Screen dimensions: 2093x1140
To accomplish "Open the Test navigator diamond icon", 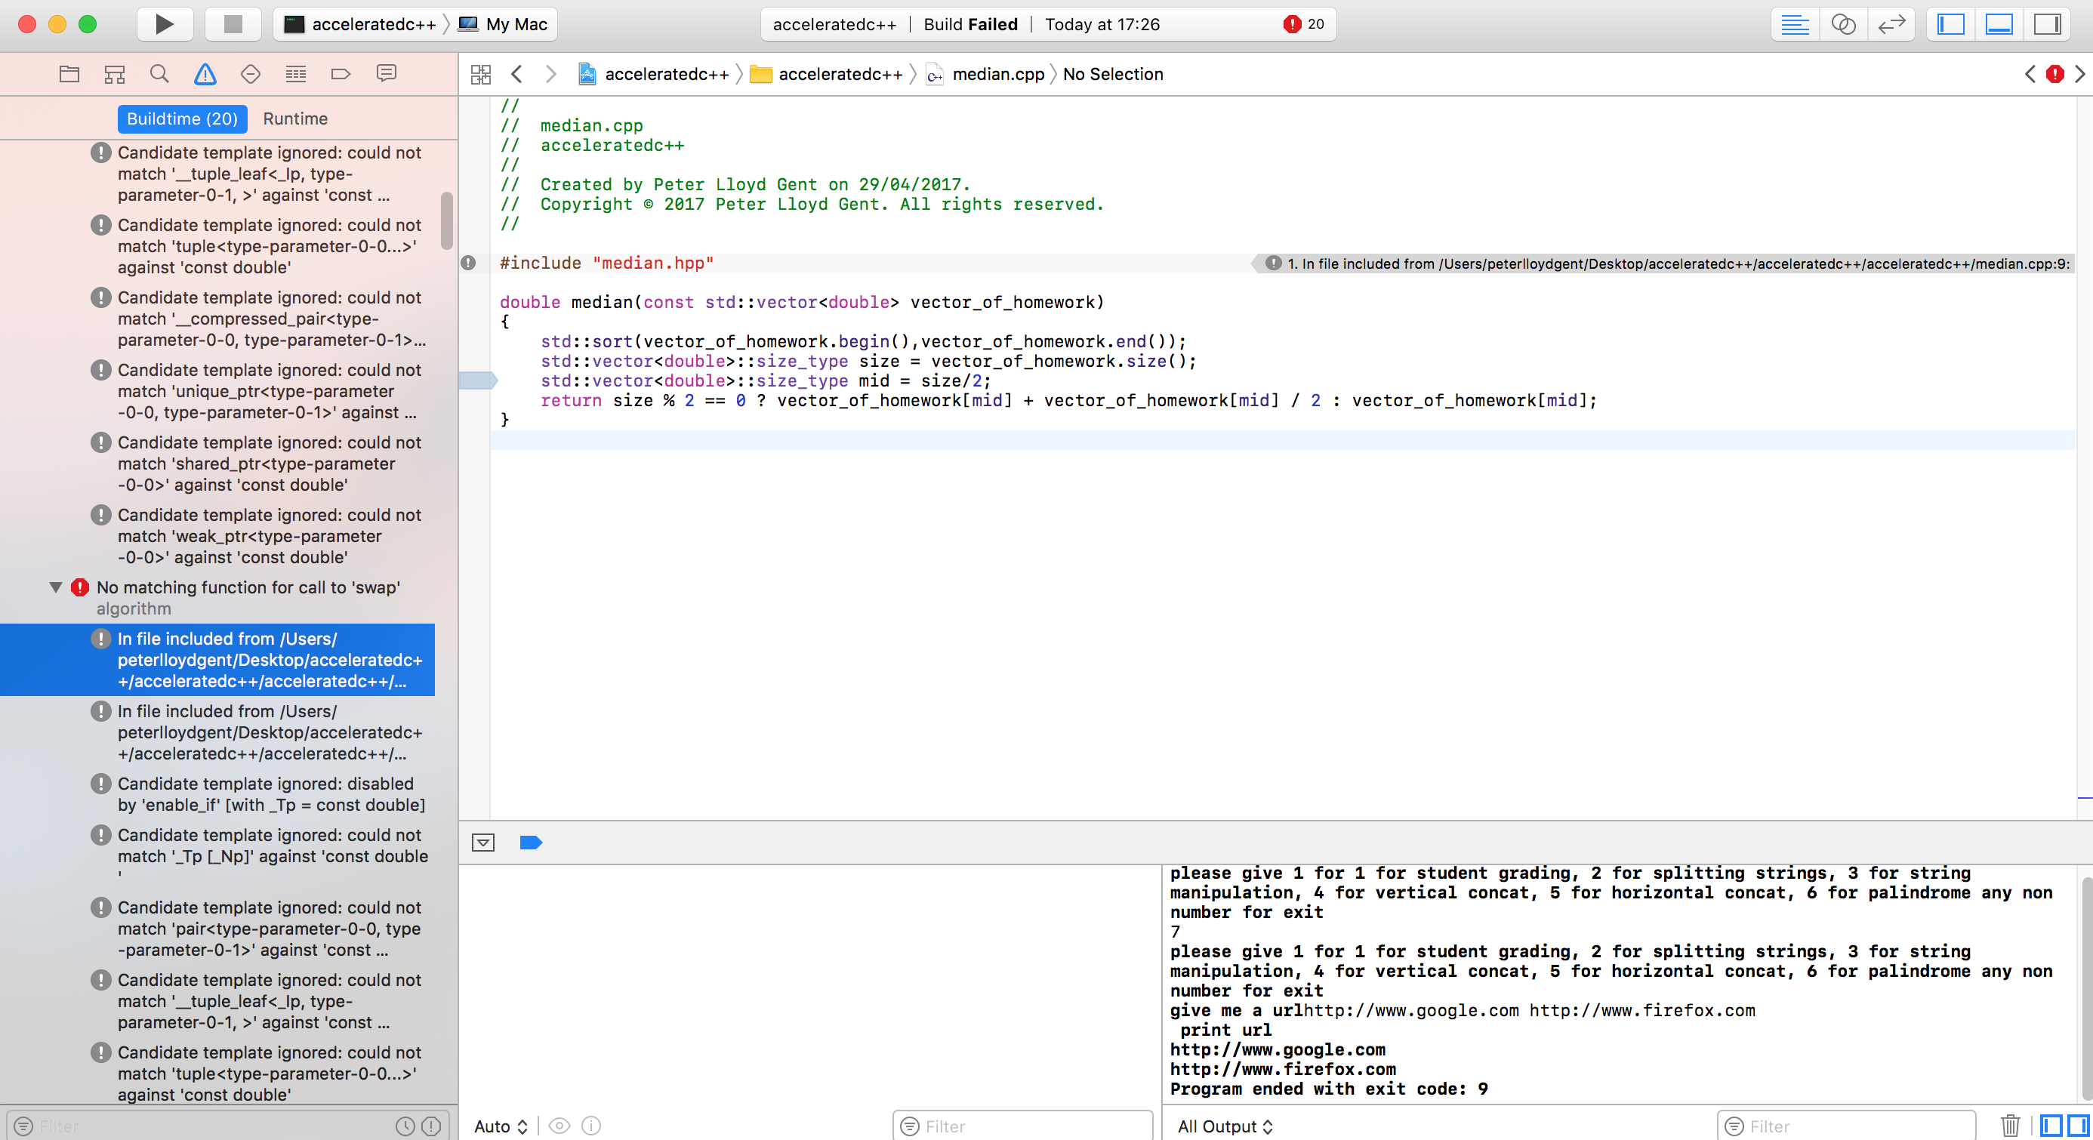I will click(250, 74).
